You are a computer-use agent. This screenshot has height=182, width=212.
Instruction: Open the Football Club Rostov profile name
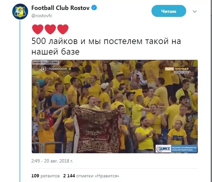61,8
